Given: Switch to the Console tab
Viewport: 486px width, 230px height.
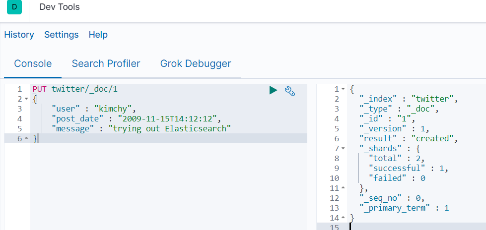Looking at the screenshot, I should coord(33,64).
